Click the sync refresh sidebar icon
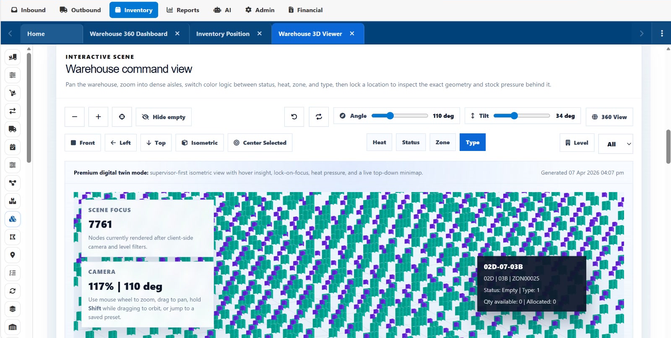The width and height of the screenshot is (671, 338). [x=13, y=291]
